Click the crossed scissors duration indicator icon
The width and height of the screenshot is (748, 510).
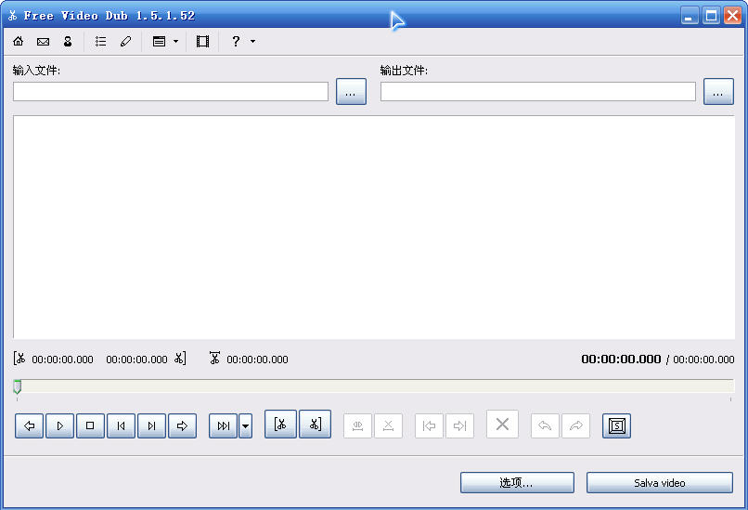tap(214, 359)
